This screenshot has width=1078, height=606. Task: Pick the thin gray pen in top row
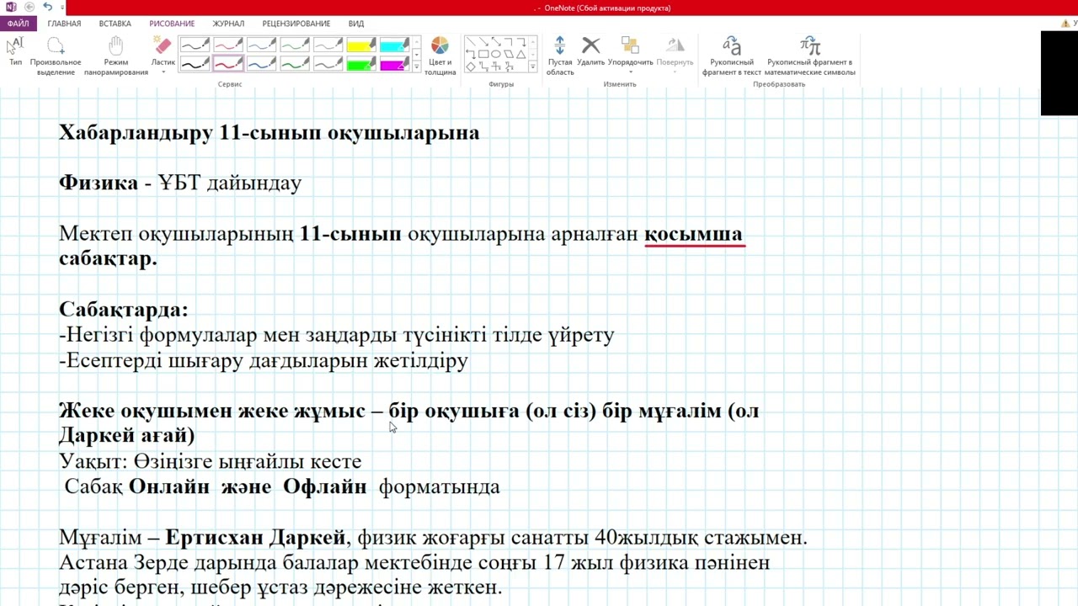coord(328,45)
